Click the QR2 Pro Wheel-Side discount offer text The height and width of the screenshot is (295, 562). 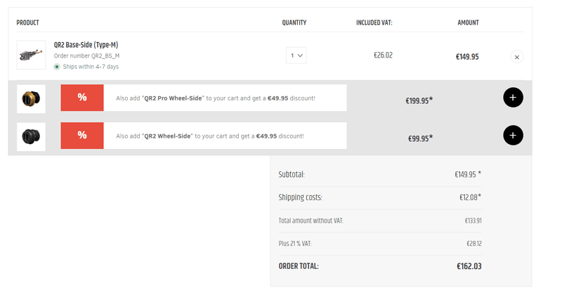216,98
